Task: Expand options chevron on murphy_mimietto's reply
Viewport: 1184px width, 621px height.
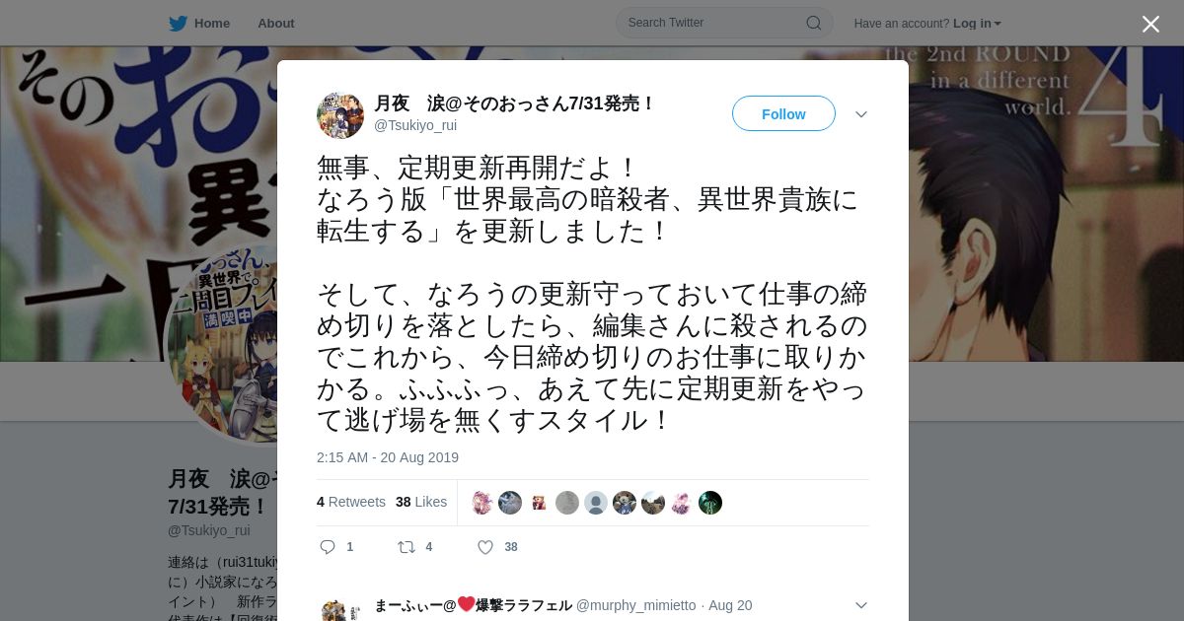Action: point(861,605)
